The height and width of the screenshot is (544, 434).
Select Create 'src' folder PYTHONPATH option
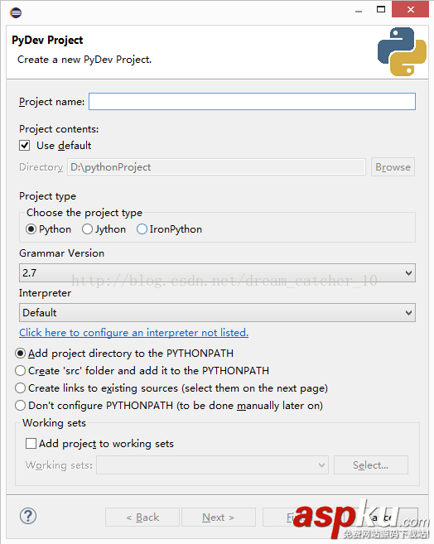(x=20, y=370)
